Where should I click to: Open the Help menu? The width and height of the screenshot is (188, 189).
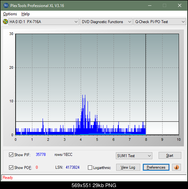[x=26, y=14]
